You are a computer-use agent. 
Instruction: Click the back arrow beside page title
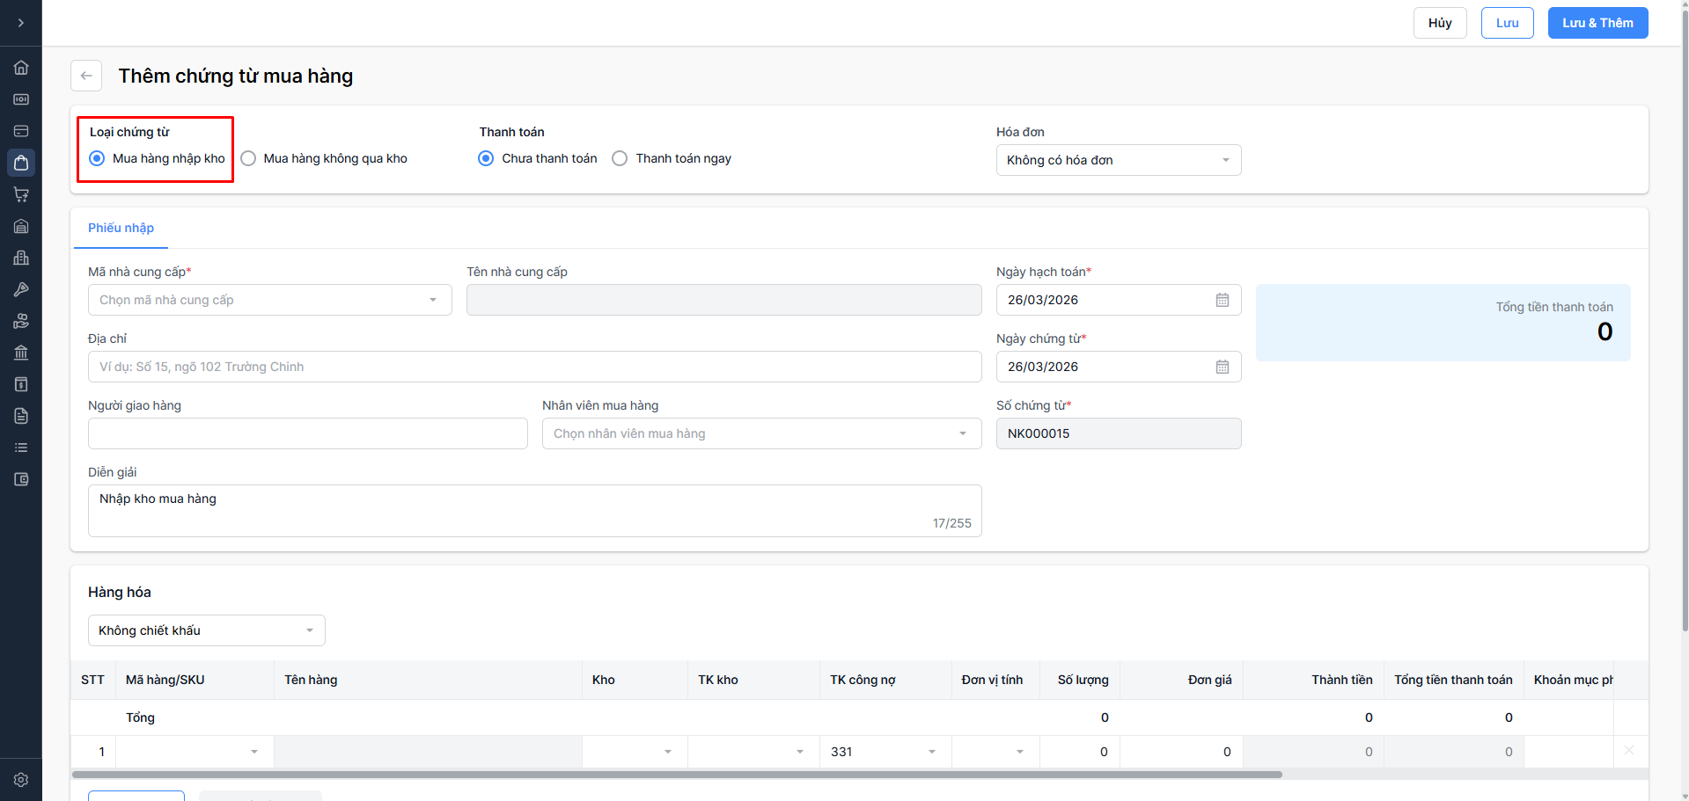(86, 76)
